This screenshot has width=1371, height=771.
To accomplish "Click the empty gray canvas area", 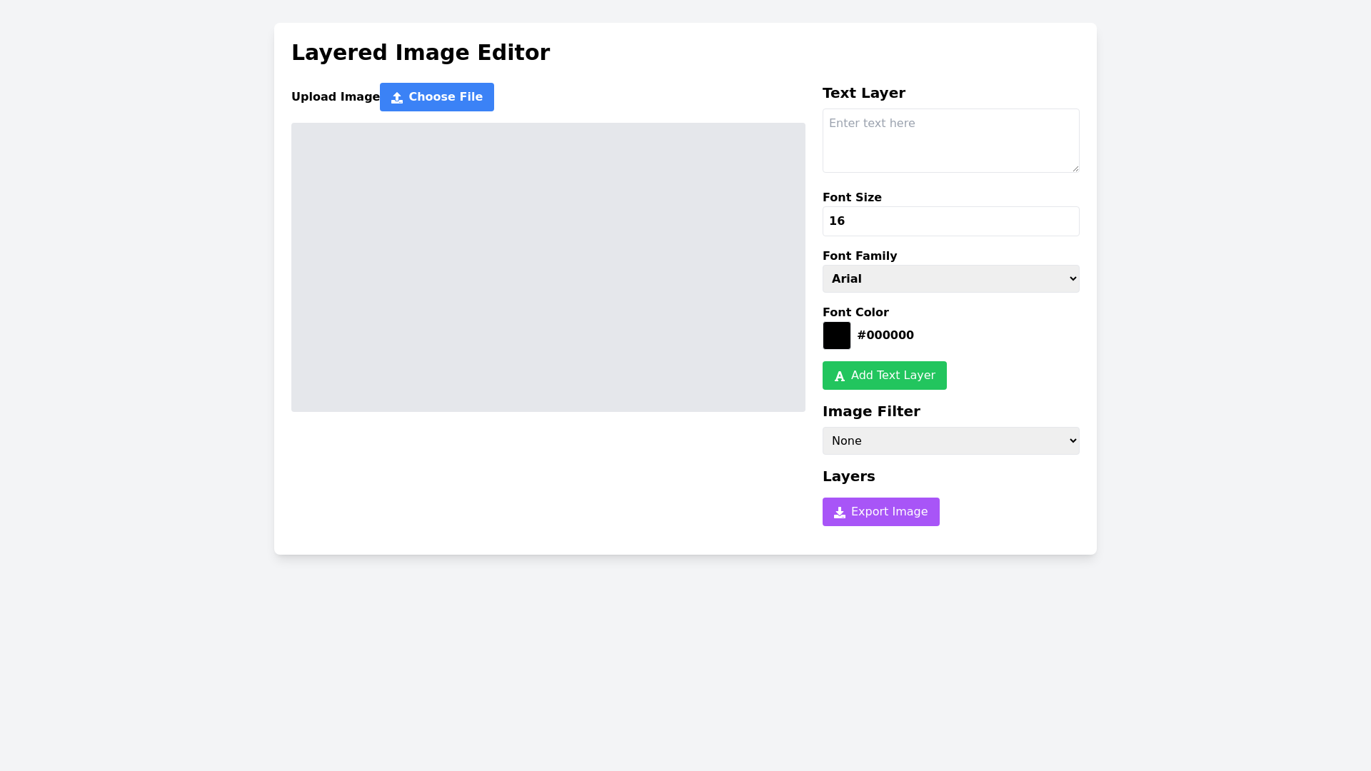I will point(548,267).
